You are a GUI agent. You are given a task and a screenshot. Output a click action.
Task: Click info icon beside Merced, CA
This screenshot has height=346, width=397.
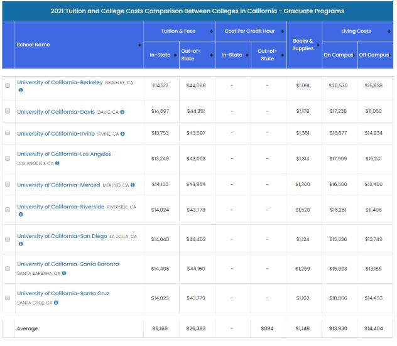(x=133, y=185)
